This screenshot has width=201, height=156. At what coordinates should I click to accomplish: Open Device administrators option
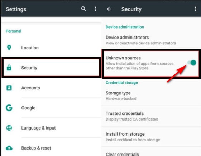pos(151,40)
